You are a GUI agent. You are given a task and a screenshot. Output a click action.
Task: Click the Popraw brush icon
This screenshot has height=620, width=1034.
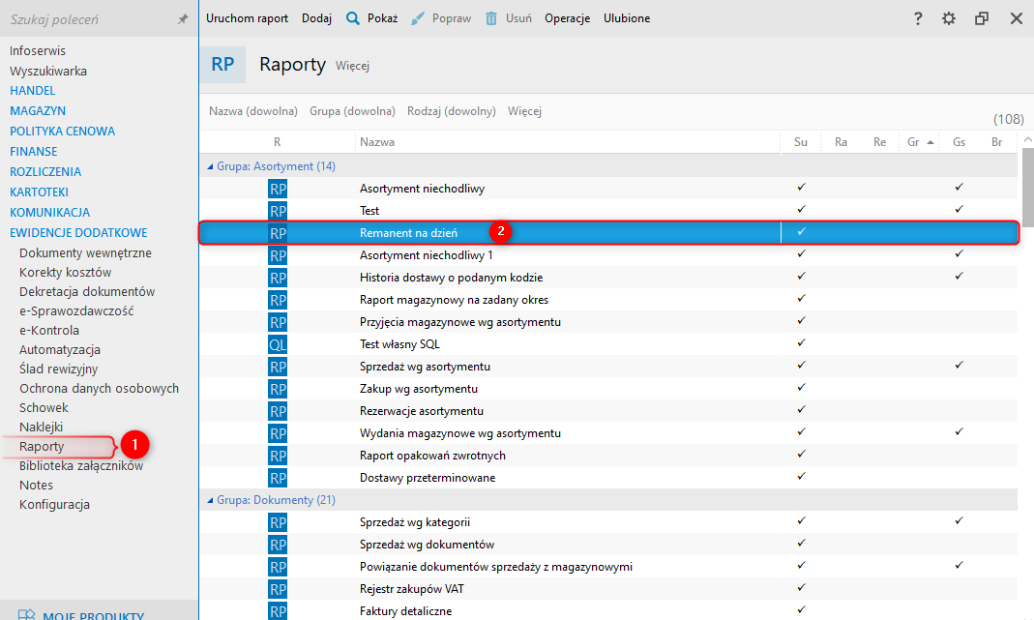point(418,18)
